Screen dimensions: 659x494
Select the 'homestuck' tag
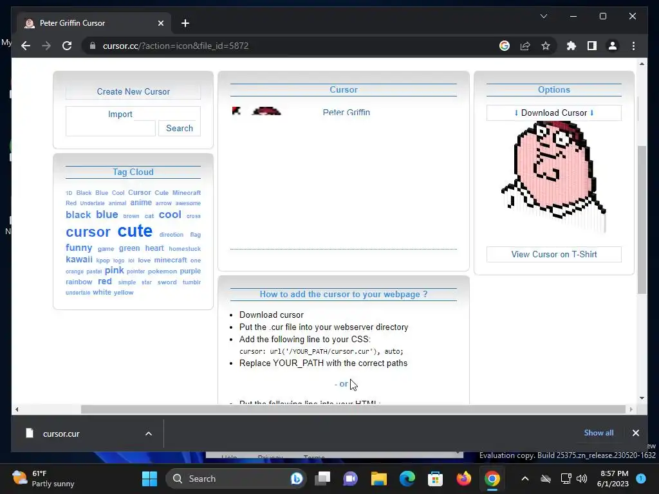pyautogui.click(x=185, y=249)
